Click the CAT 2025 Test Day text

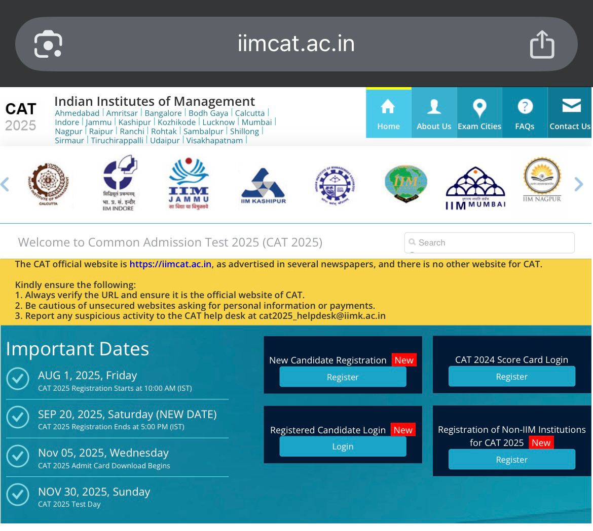coord(69,504)
